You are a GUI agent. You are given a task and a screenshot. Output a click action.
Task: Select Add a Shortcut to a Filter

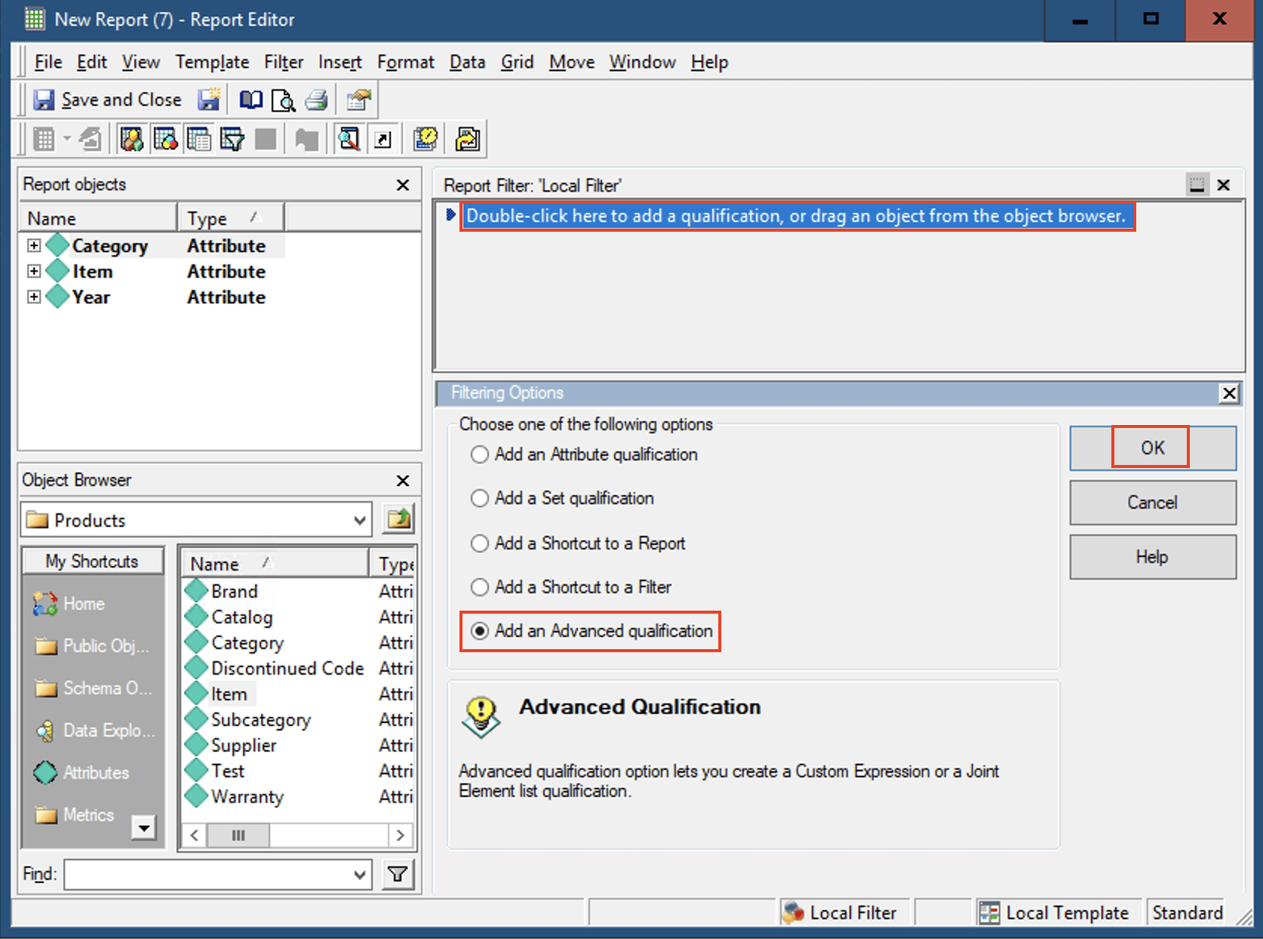(x=480, y=587)
